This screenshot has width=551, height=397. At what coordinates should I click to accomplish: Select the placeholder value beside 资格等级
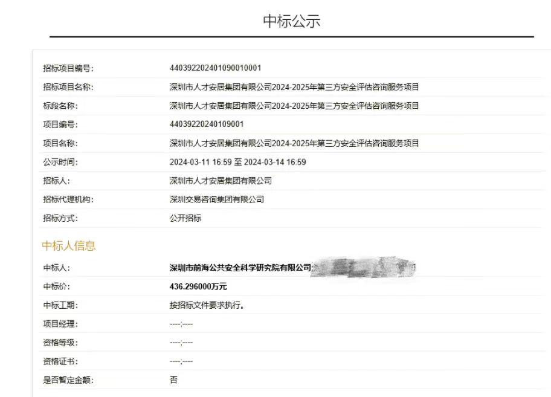(x=181, y=343)
